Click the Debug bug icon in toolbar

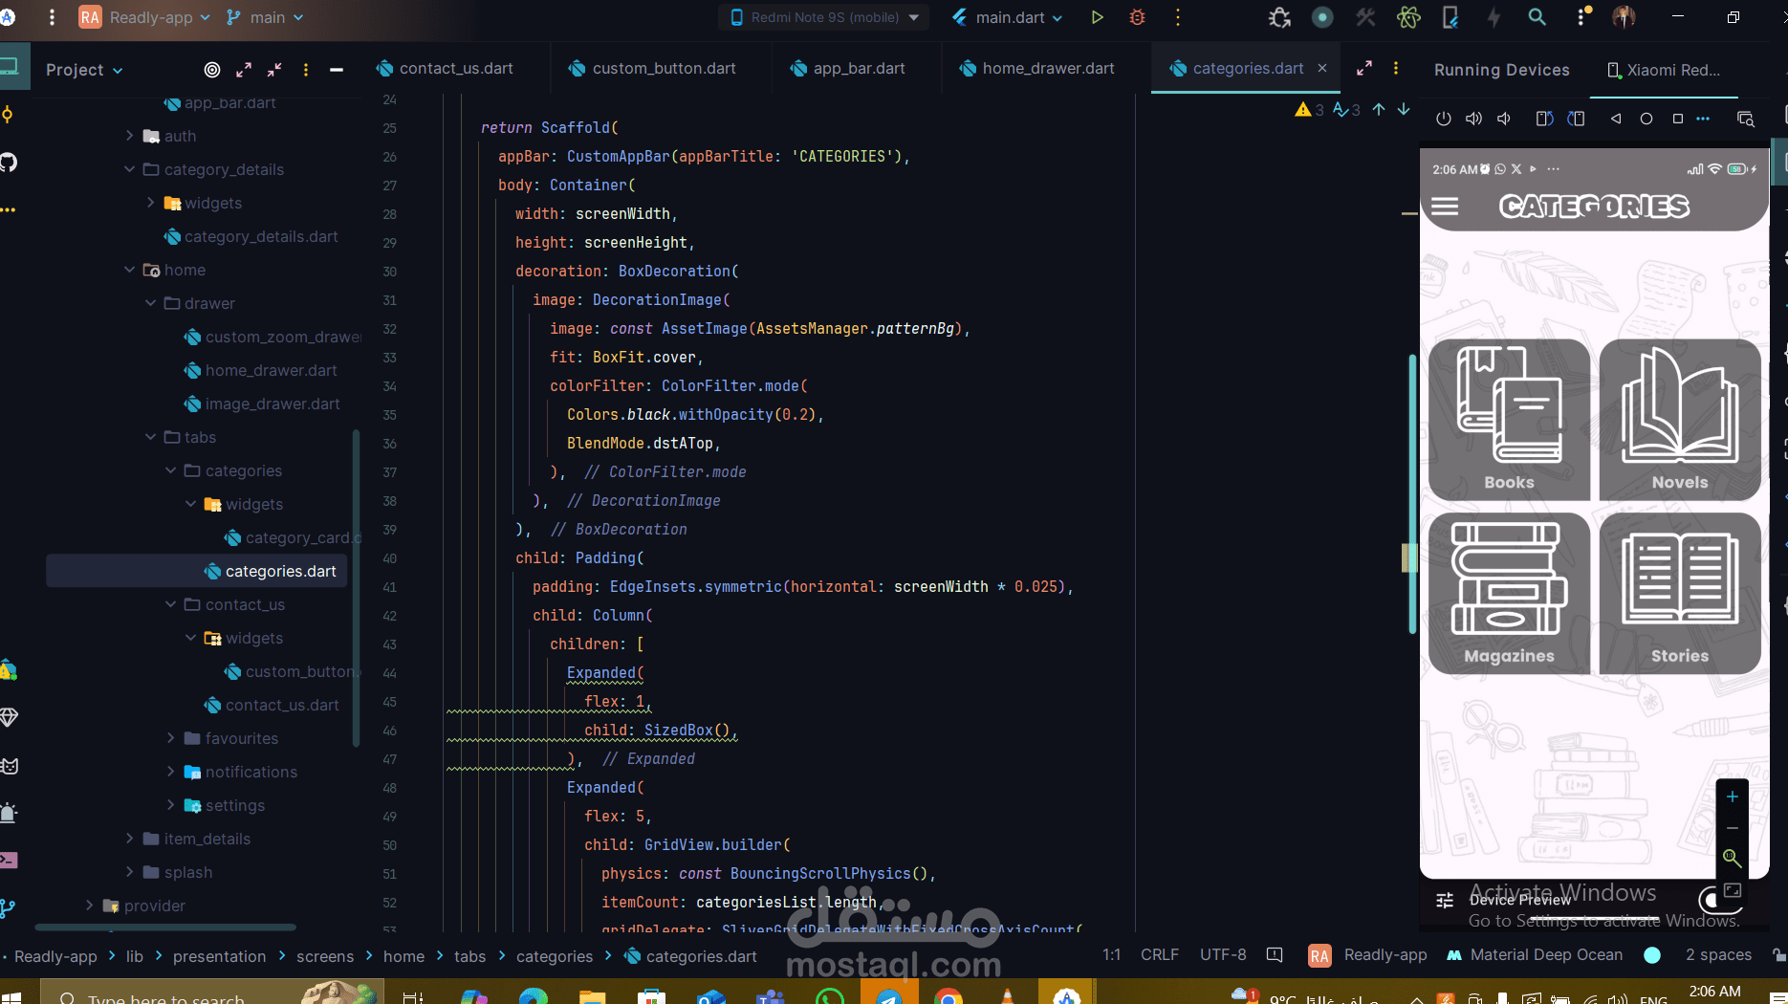1137,17
